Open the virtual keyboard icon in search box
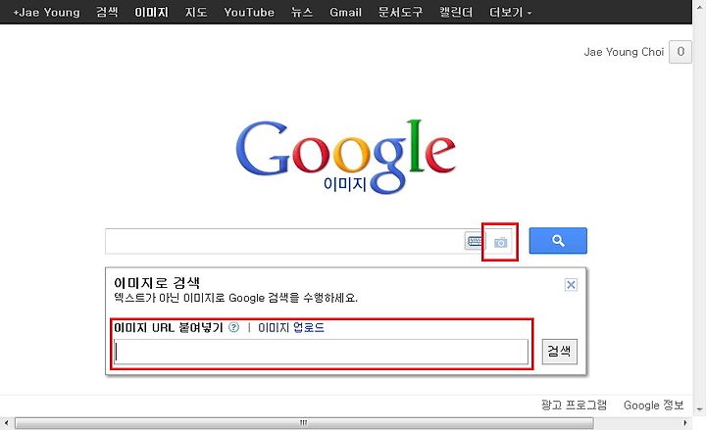The height and width of the screenshot is (430, 706). pos(475,241)
